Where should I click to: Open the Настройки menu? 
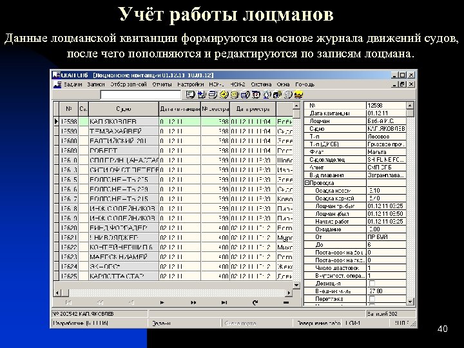click(x=191, y=84)
